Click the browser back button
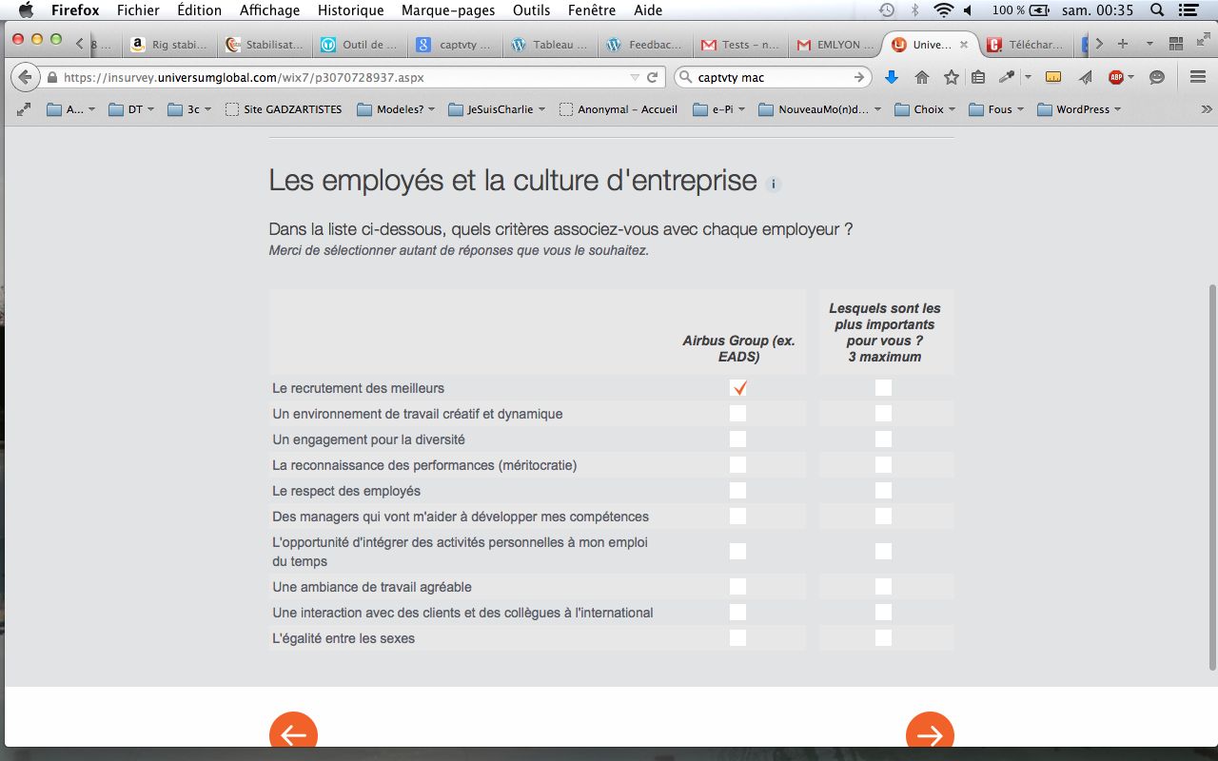This screenshot has width=1218, height=761. pyautogui.click(x=24, y=78)
